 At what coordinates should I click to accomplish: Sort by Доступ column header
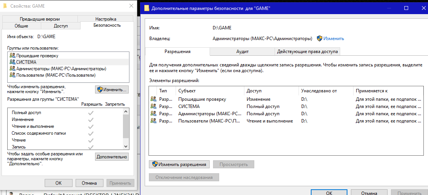(271, 91)
